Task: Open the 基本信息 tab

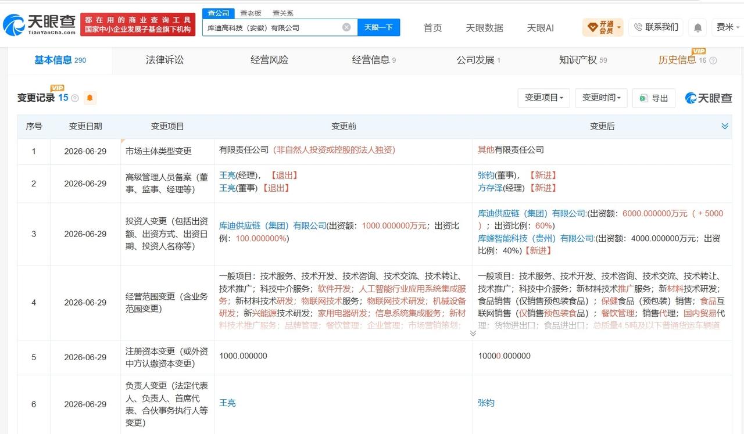Action: 60,60
